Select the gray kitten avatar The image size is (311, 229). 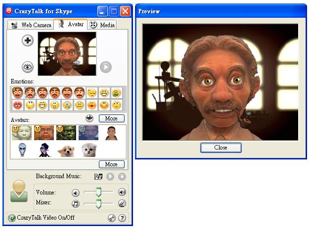click(x=89, y=150)
